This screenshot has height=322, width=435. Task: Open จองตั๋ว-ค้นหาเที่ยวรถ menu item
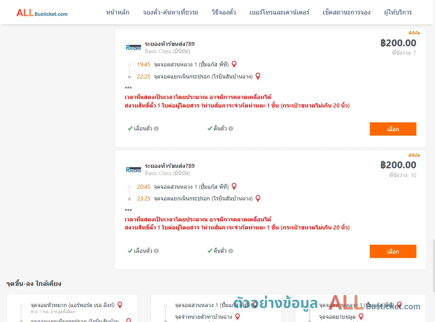click(170, 12)
